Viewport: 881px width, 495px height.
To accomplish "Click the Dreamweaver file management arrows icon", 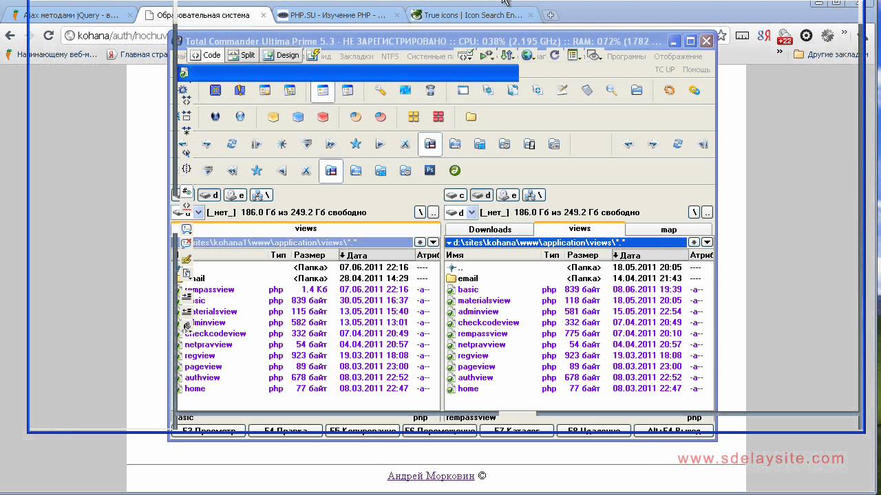I will pyautogui.click(x=507, y=55).
